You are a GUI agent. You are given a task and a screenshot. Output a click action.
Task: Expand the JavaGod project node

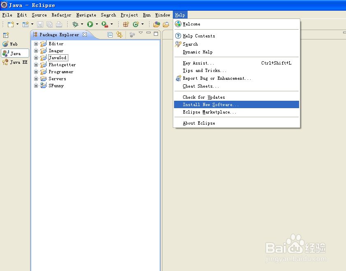pos(36,58)
